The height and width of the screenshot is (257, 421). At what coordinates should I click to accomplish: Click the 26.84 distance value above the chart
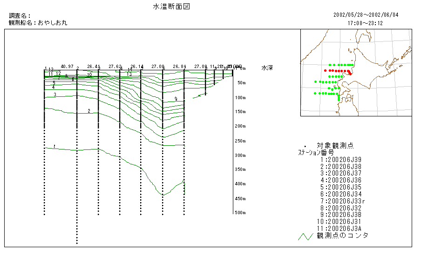[179, 67]
